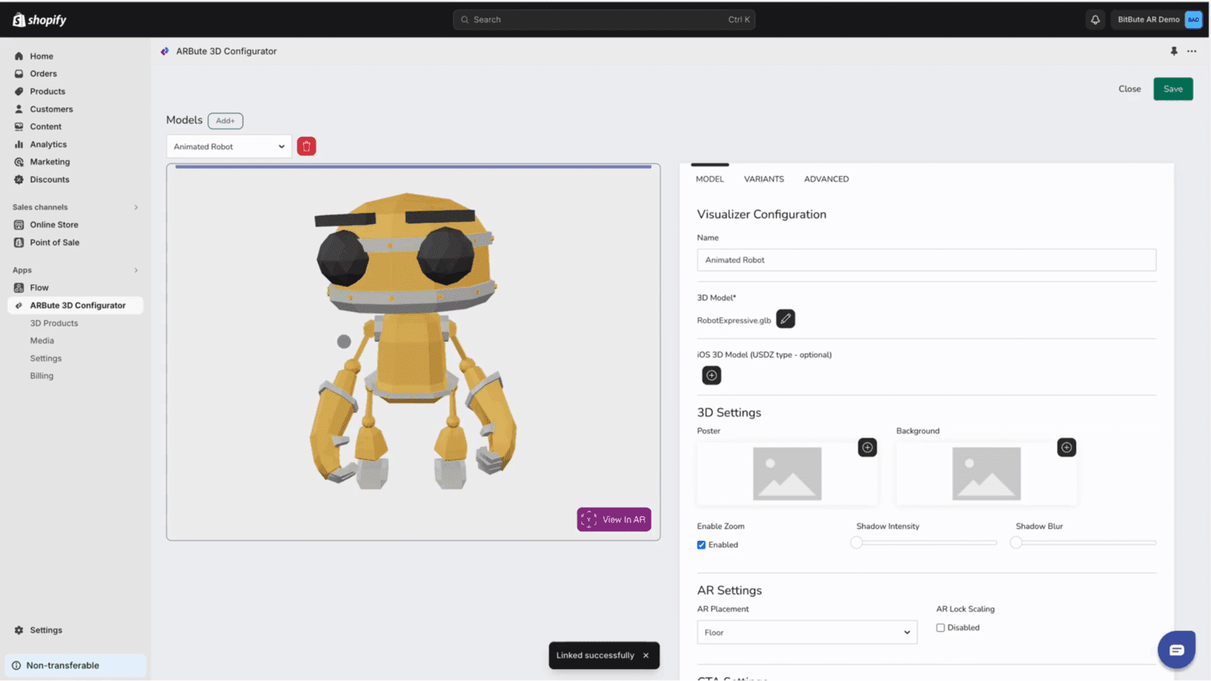The image size is (1211, 681).
Task: Adjust the Shadow Intensity slider
Action: [857, 543]
